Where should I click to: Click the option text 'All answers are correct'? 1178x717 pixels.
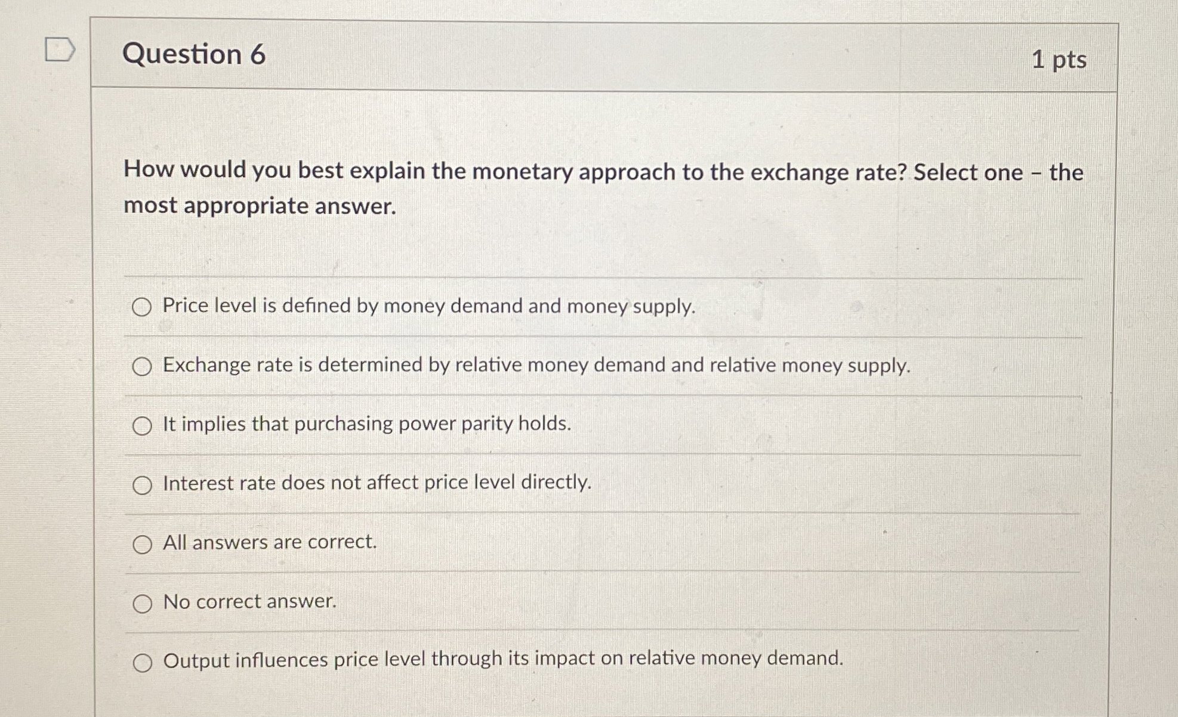[x=269, y=542]
